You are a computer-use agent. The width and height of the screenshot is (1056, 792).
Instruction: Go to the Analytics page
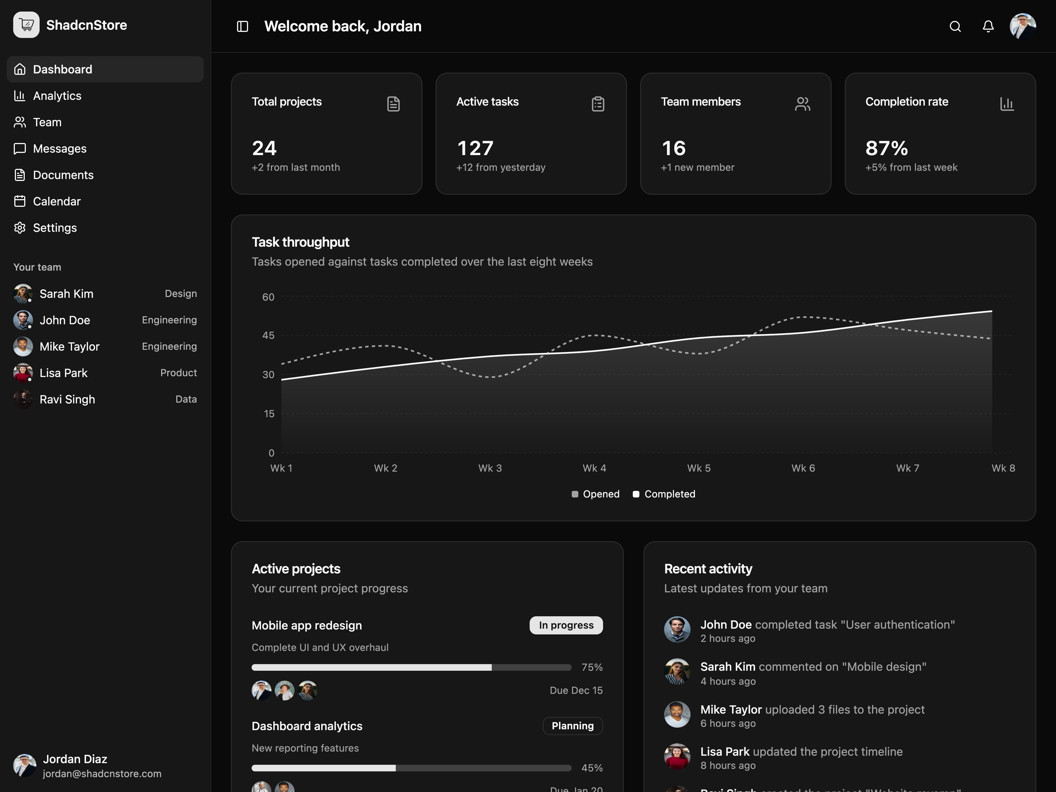105,95
